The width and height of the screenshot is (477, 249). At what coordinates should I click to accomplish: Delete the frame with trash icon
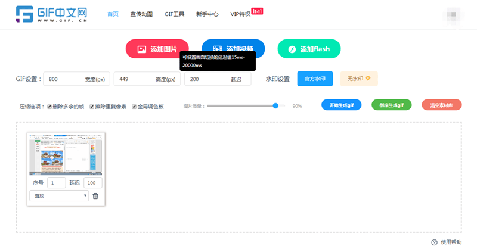[95, 196]
